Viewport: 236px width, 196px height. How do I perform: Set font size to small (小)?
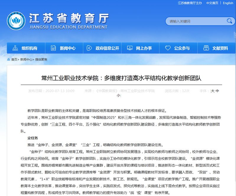[118, 96]
